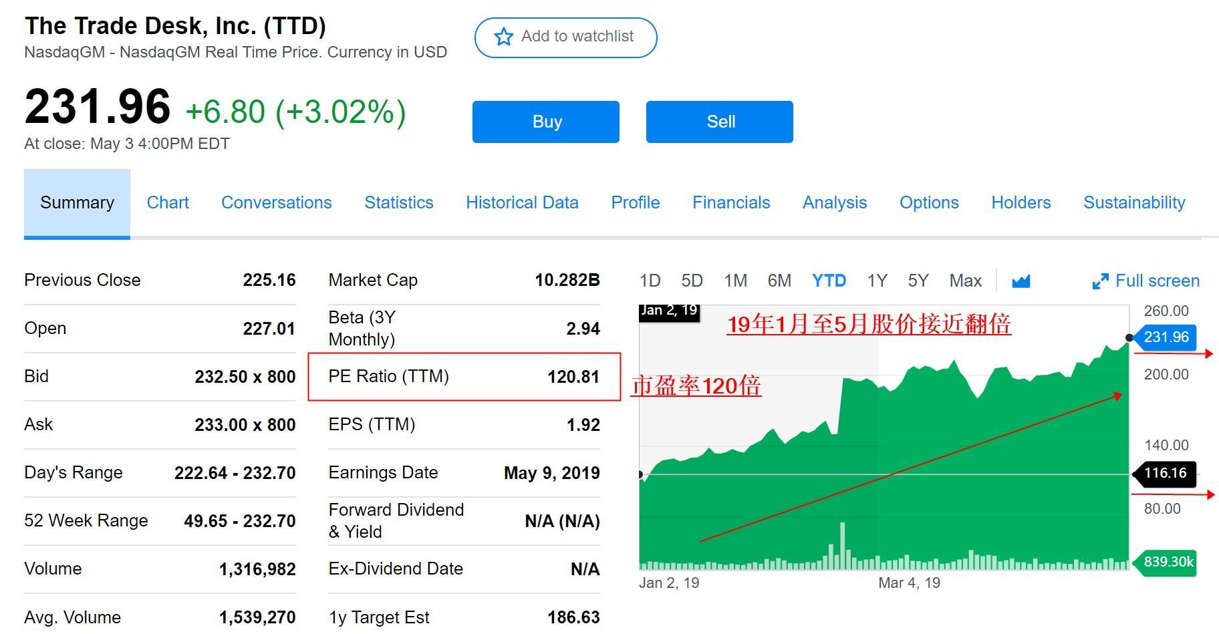This screenshot has width=1219, height=634.
Task: Open the Conversations tab
Action: (x=277, y=202)
